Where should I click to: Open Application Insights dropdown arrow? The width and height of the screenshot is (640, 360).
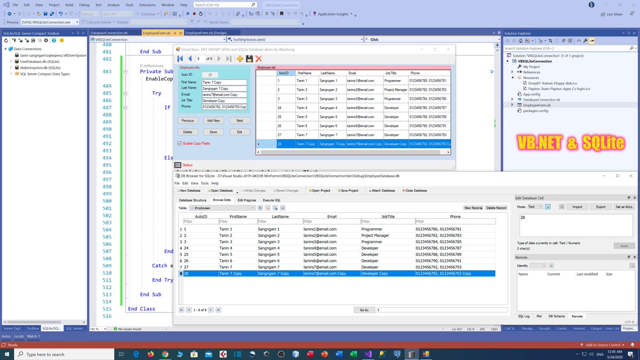351,14
